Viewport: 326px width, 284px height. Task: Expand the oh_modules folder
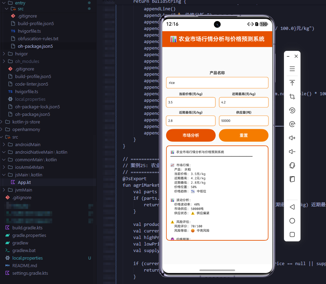(x=4, y=61)
